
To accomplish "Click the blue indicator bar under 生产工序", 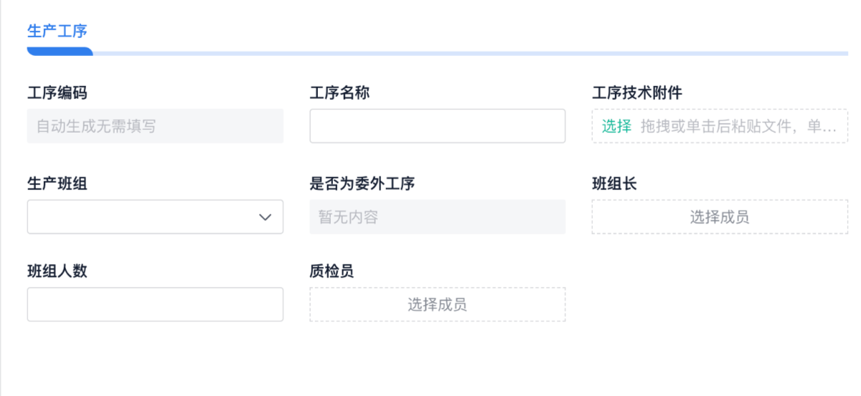I will [x=60, y=52].
